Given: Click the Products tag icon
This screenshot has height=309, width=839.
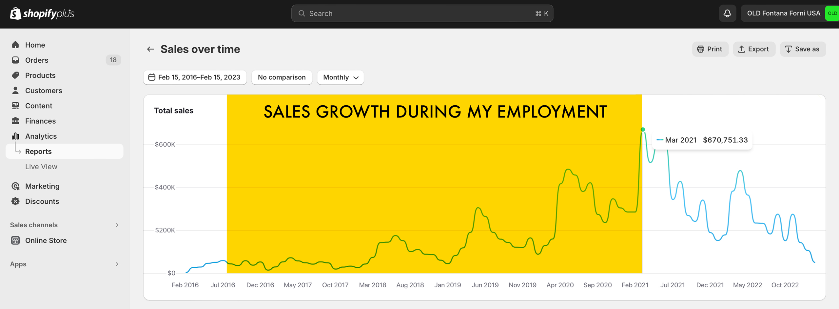Looking at the screenshot, I should [x=15, y=75].
